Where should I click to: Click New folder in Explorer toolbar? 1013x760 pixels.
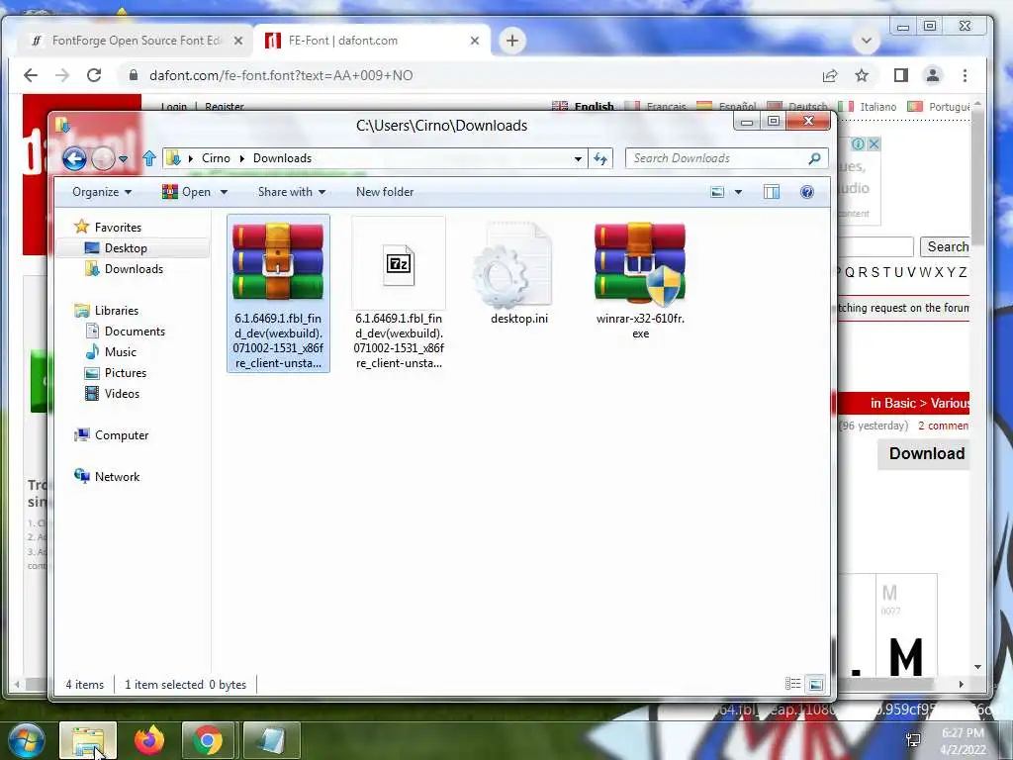coord(385,192)
